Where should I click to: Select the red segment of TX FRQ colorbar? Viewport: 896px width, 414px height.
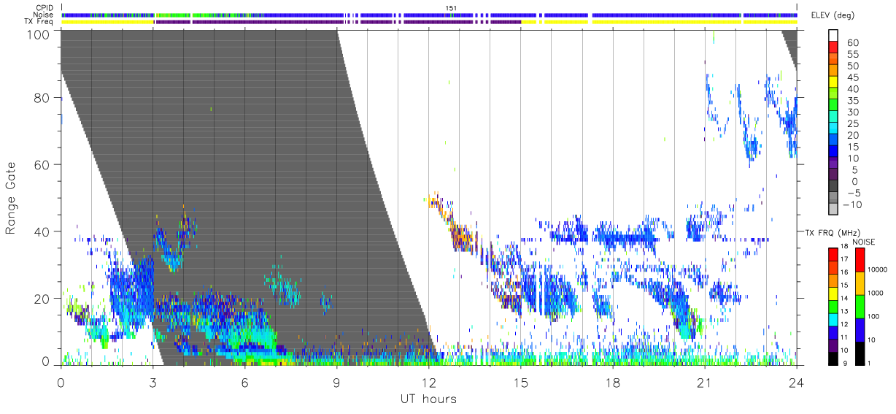point(833,254)
